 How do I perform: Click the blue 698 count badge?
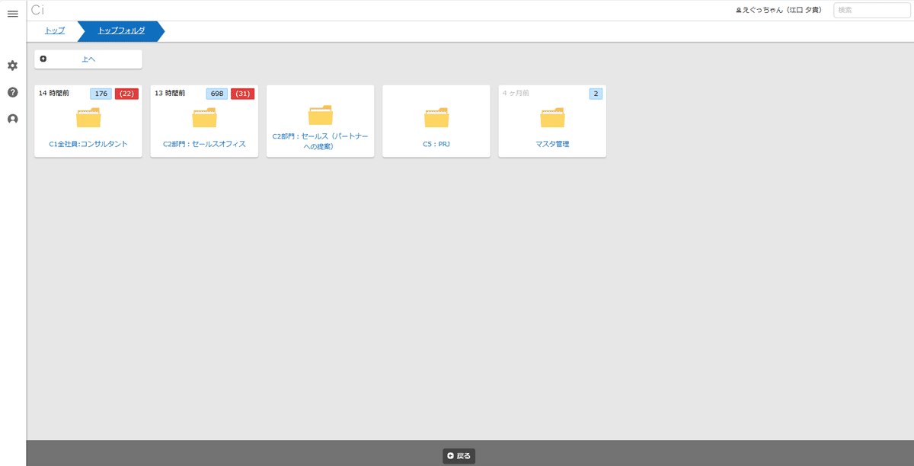point(217,94)
